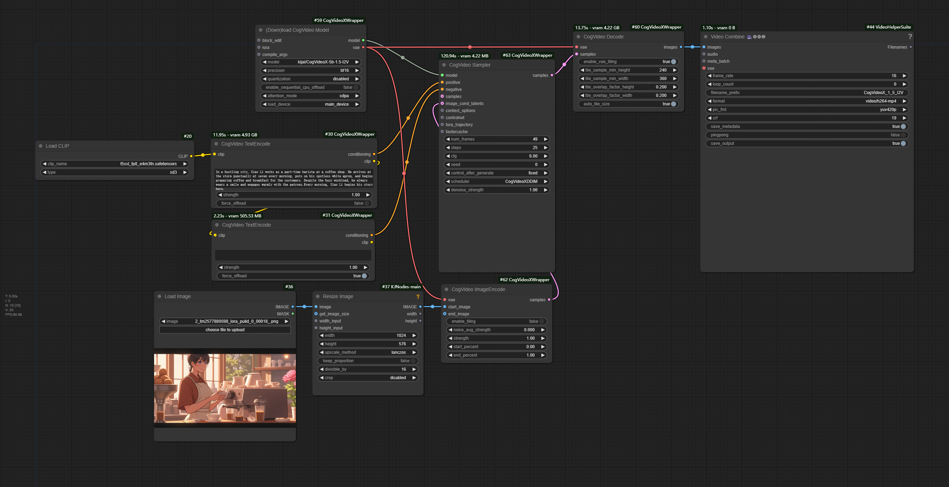
Task: Toggle enable_vae_tiling off in CogVideo Decode
Action: pos(674,61)
